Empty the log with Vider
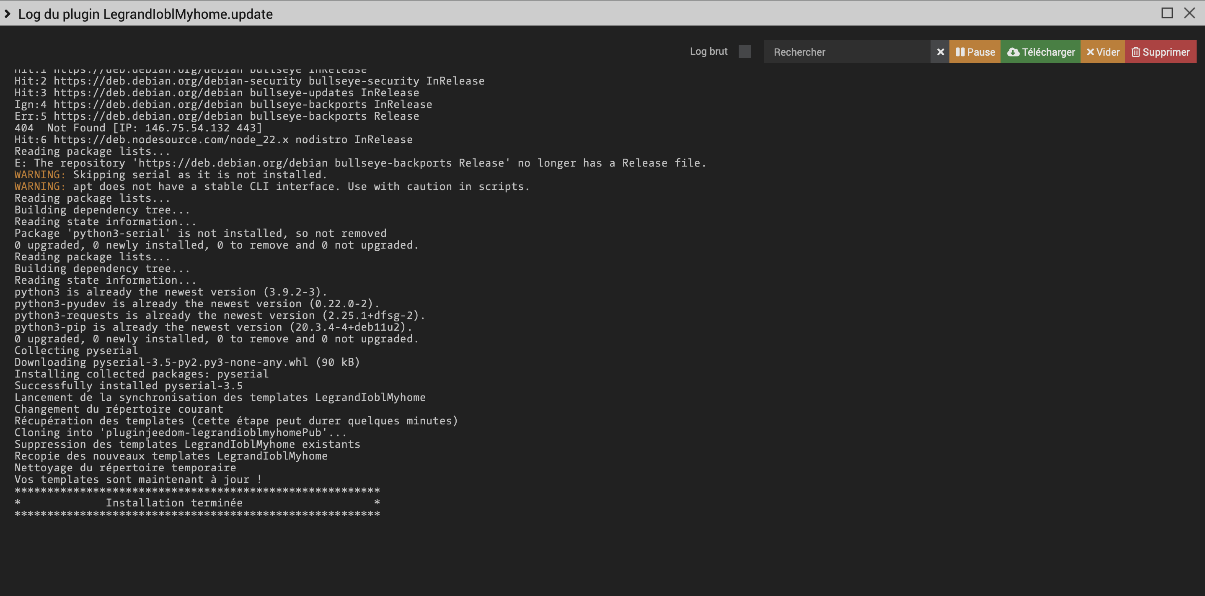 point(1102,52)
